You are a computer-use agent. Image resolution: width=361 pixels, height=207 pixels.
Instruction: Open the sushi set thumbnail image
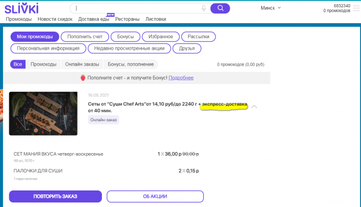(x=43, y=114)
